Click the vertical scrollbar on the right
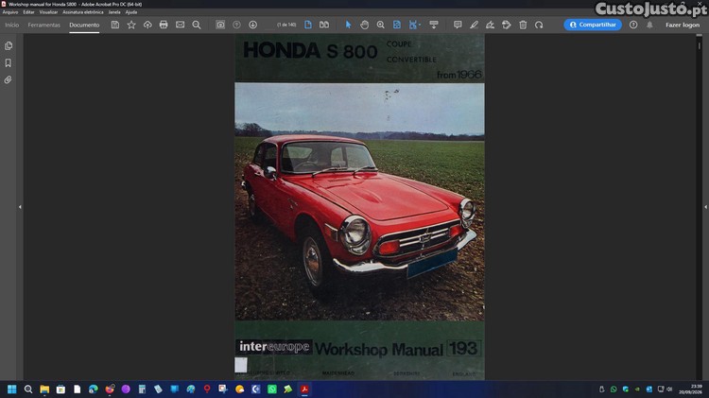The height and width of the screenshot is (398, 709). pyautogui.click(x=699, y=207)
